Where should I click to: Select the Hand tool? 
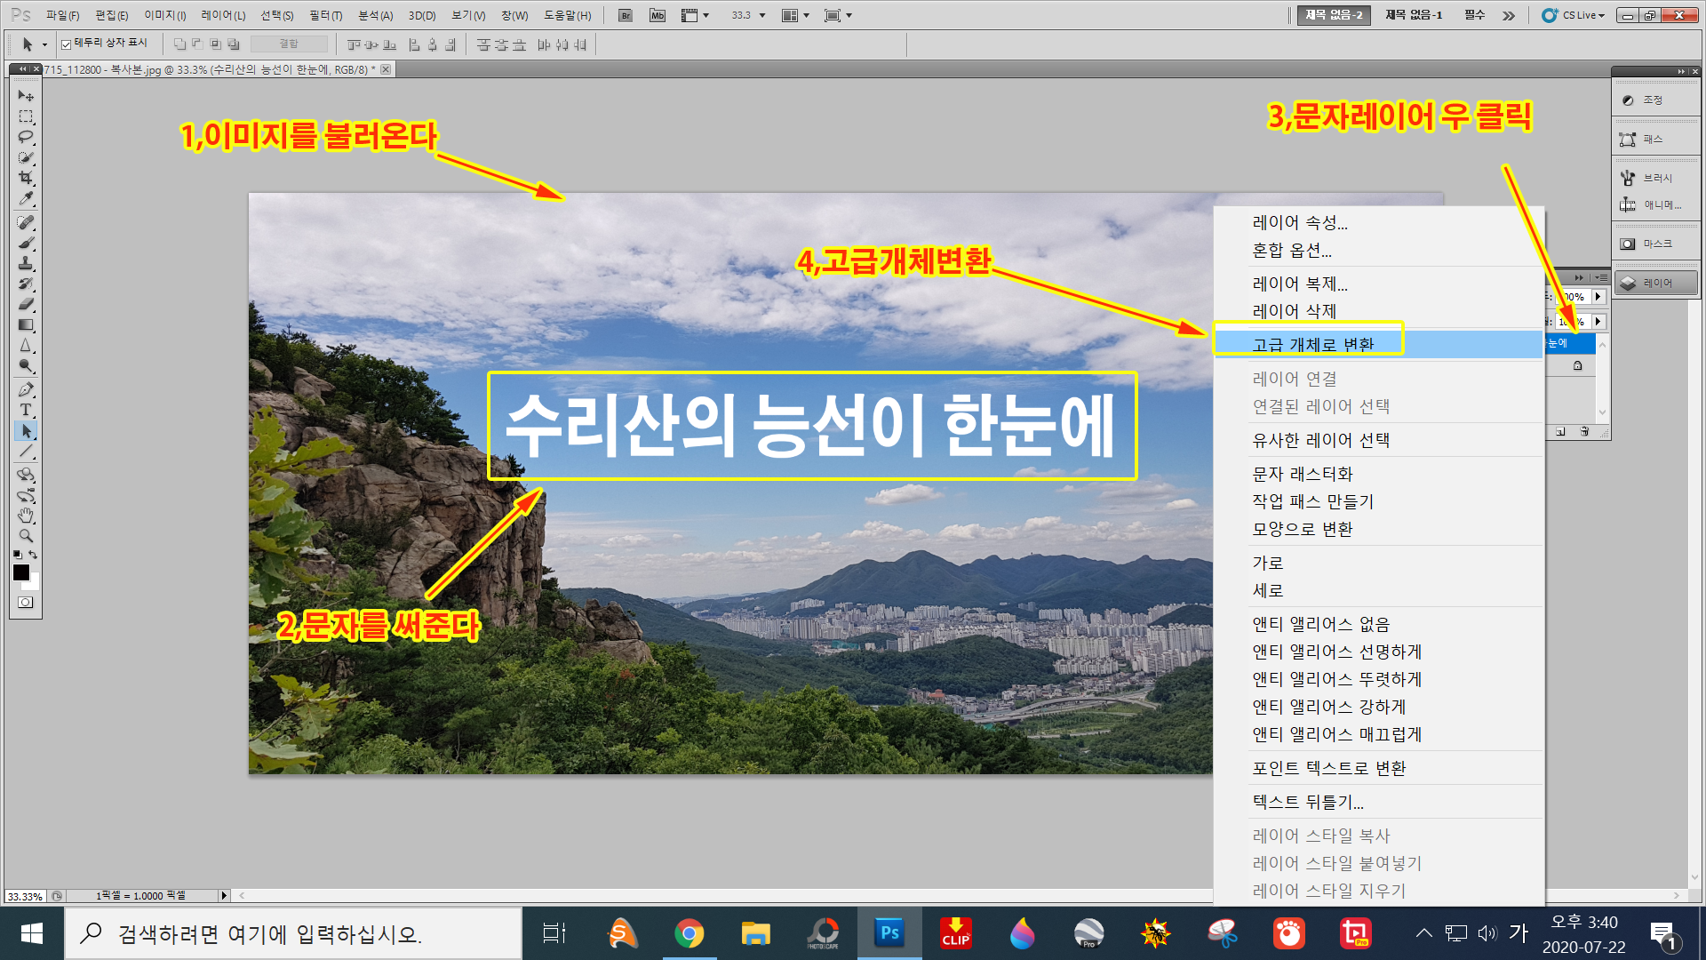pyautogui.click(x=26, y=516)
